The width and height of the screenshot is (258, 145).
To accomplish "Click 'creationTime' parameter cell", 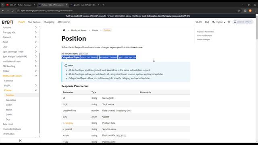I will 69,110.
